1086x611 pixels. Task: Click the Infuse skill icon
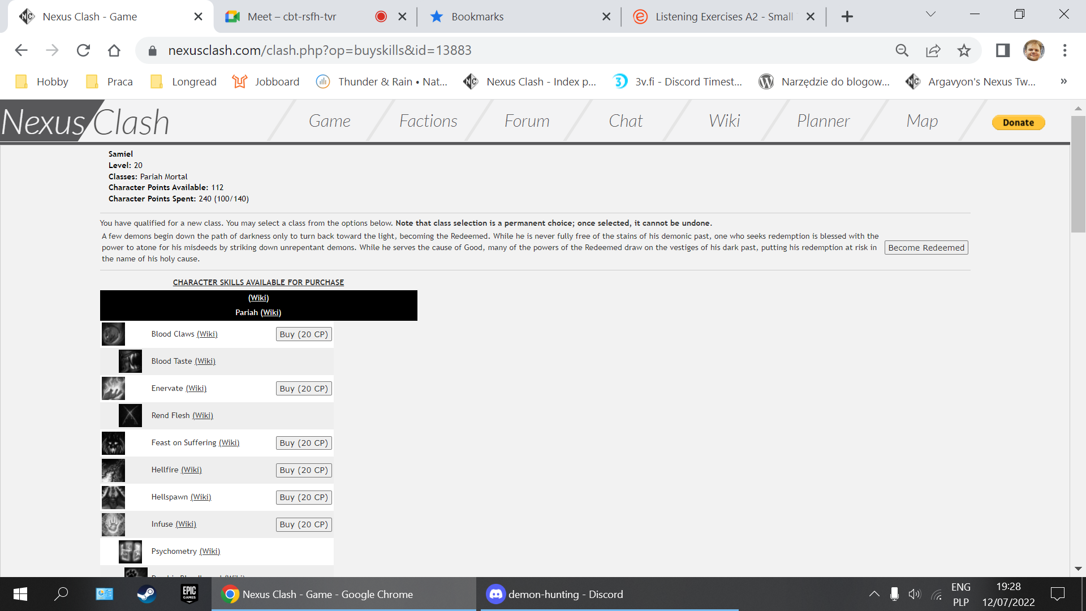point(113,524)
